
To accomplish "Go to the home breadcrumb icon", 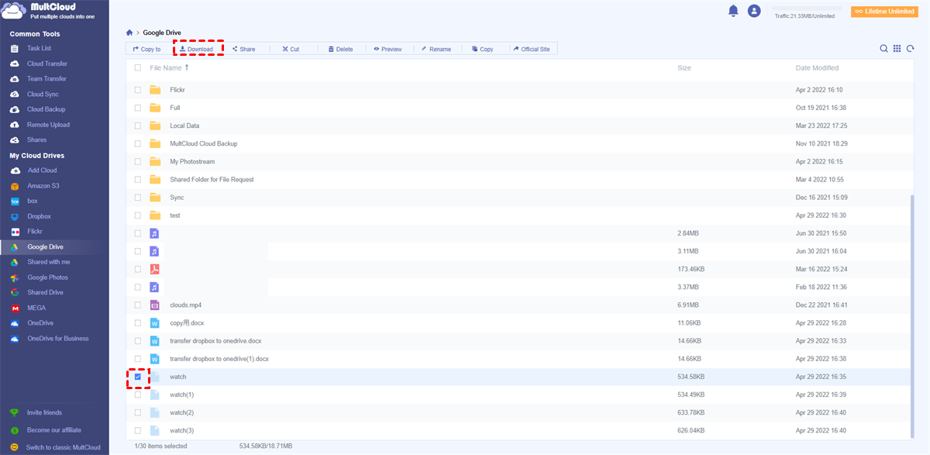I will point(129,33).
